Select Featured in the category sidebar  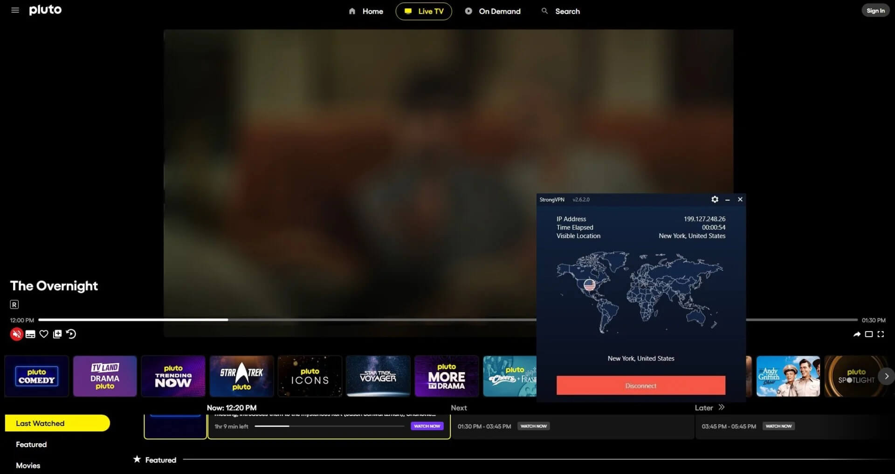[31, 445]
